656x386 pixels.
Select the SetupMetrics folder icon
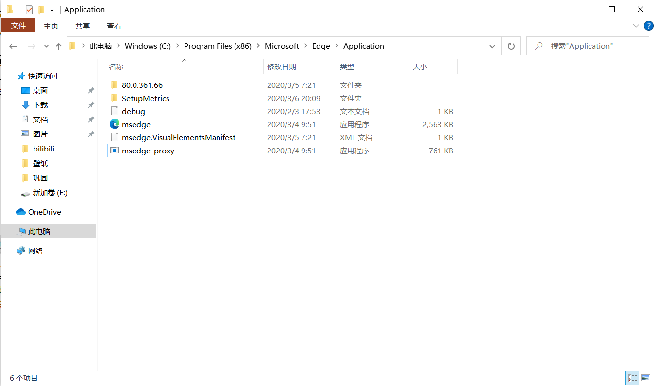pos(114,98)
